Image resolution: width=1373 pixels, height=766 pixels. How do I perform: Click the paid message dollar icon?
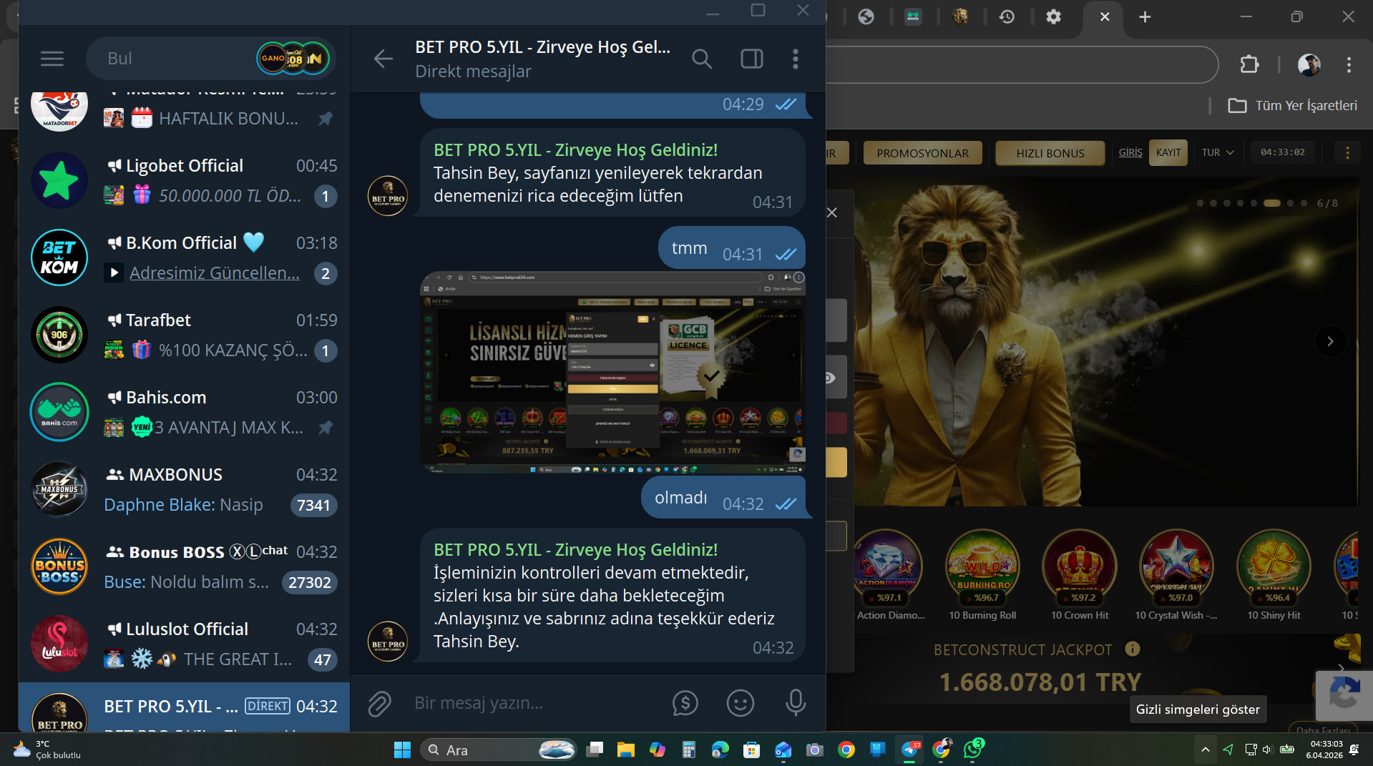tap(685, 704)
